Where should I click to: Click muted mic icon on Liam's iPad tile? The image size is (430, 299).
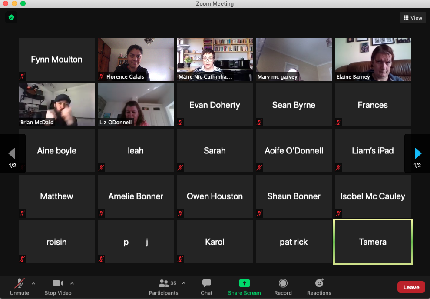[338, 168]
